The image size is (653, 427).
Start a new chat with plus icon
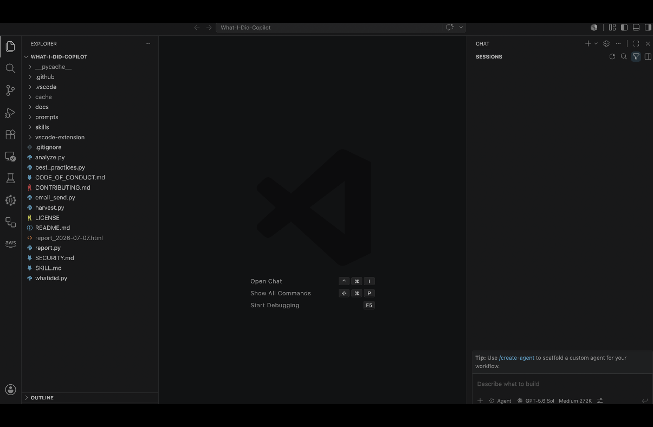tap(588, 43)
